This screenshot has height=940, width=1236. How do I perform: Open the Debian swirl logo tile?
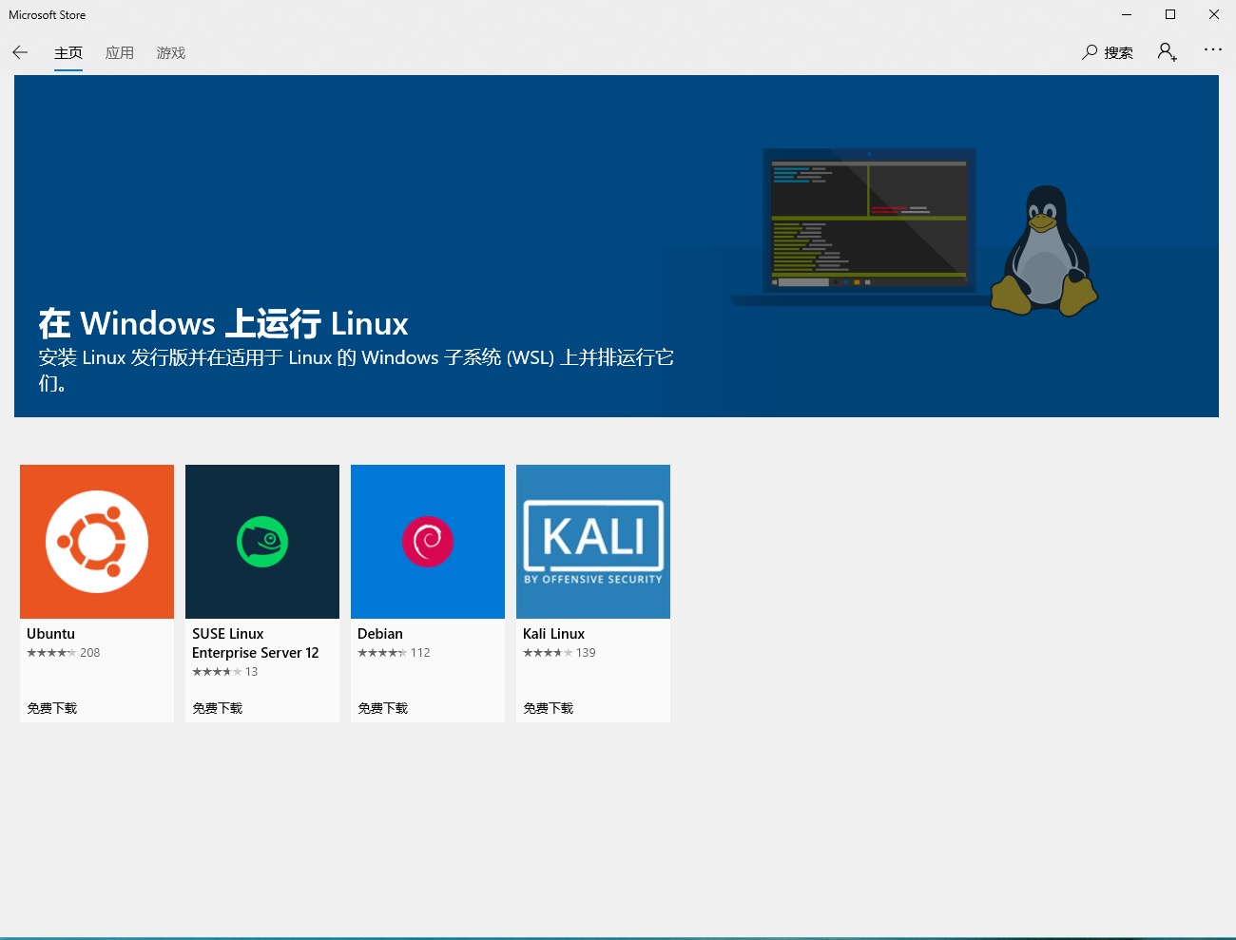[428, 542]
